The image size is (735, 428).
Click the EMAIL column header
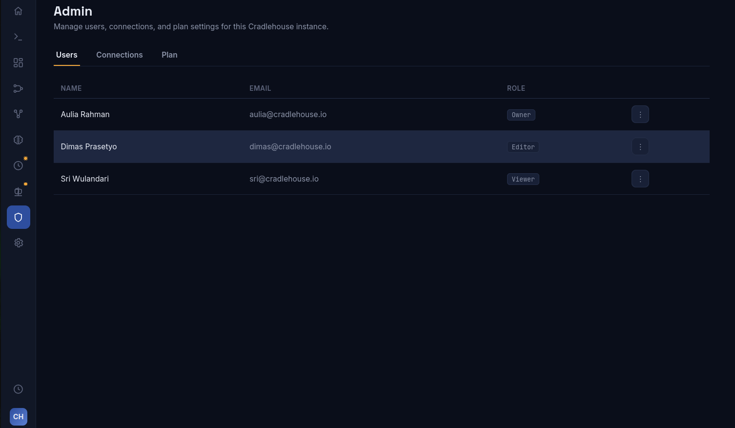(x=260, y=88)
